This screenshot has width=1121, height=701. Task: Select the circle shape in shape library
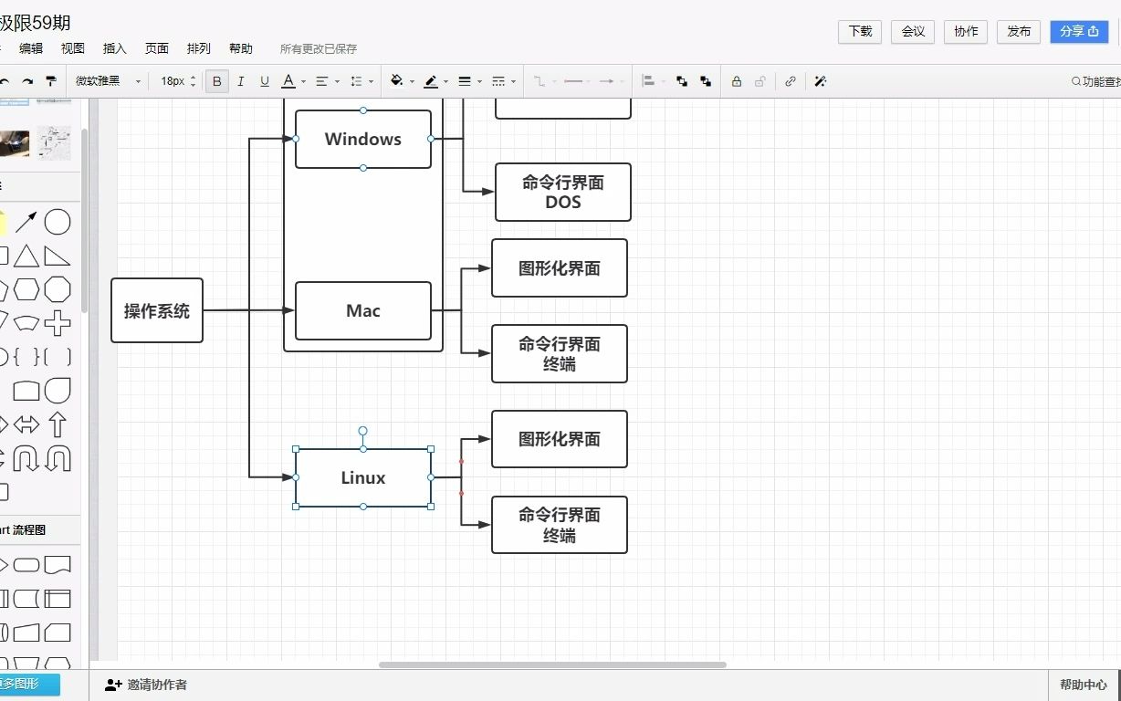point(57,221)
